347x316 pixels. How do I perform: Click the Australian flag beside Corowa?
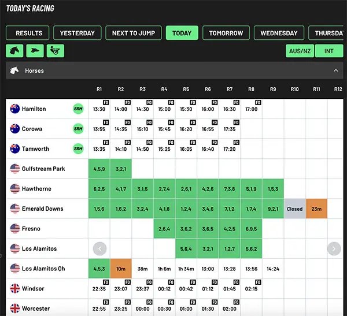point(15,129)
